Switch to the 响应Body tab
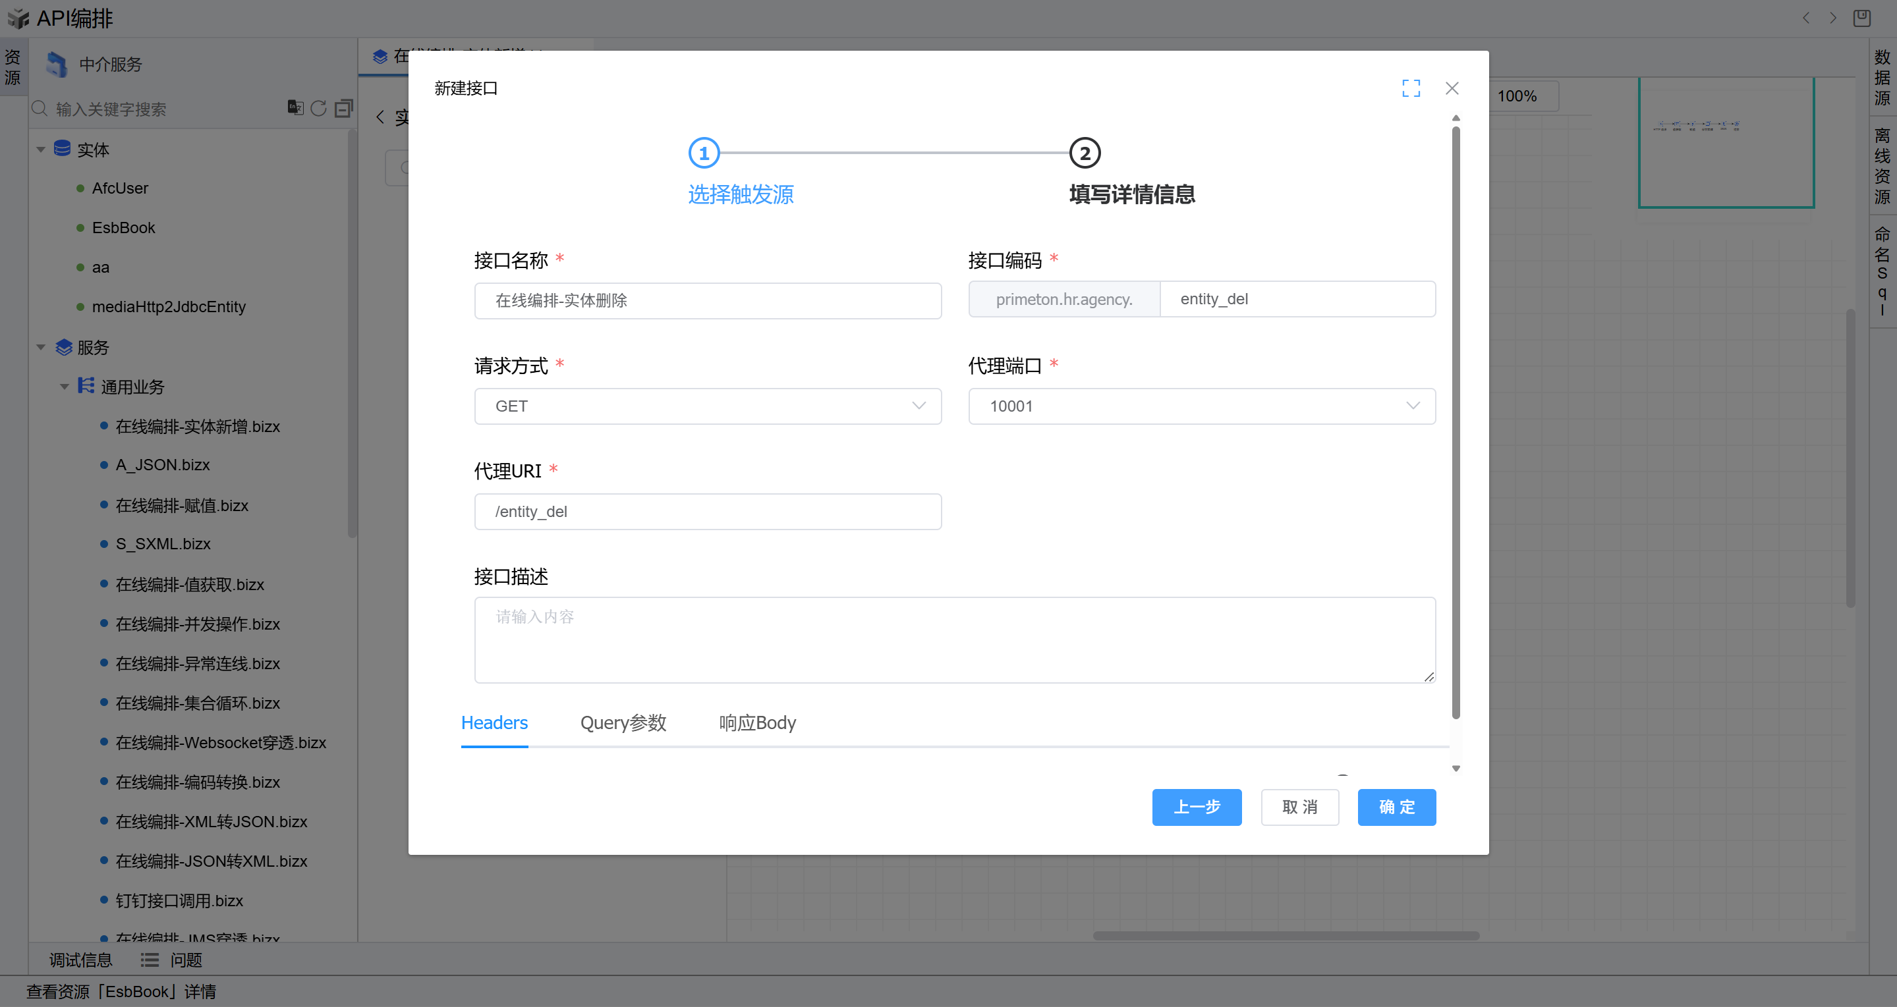 [x=757, y=723]
